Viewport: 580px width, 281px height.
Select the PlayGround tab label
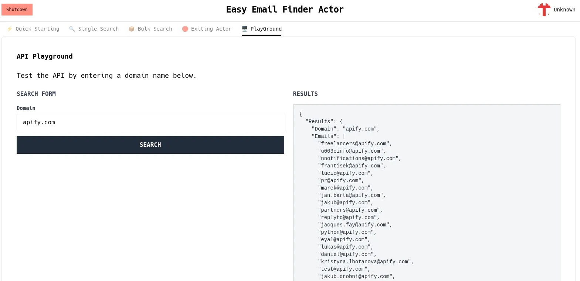tap(266, 29)
